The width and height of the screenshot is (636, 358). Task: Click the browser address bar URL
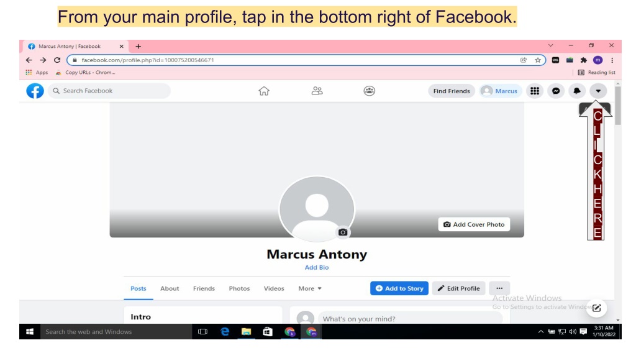[x=148, y=60]
